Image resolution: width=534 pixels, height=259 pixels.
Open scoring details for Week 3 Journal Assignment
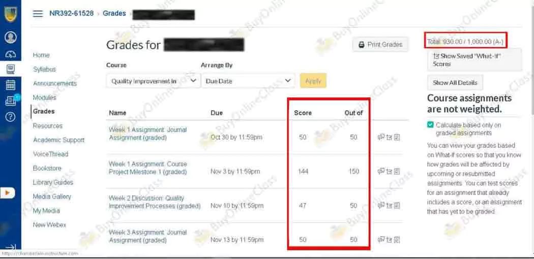tap(389, 240)
